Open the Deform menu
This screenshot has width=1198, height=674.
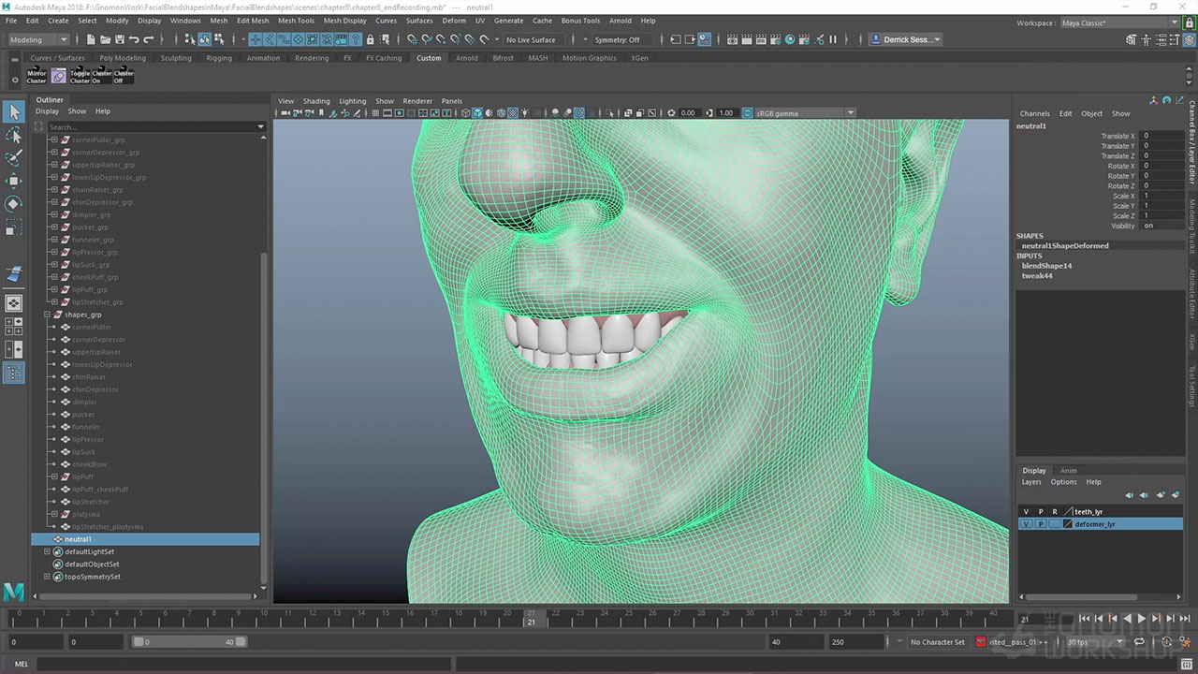pos(454,21)
